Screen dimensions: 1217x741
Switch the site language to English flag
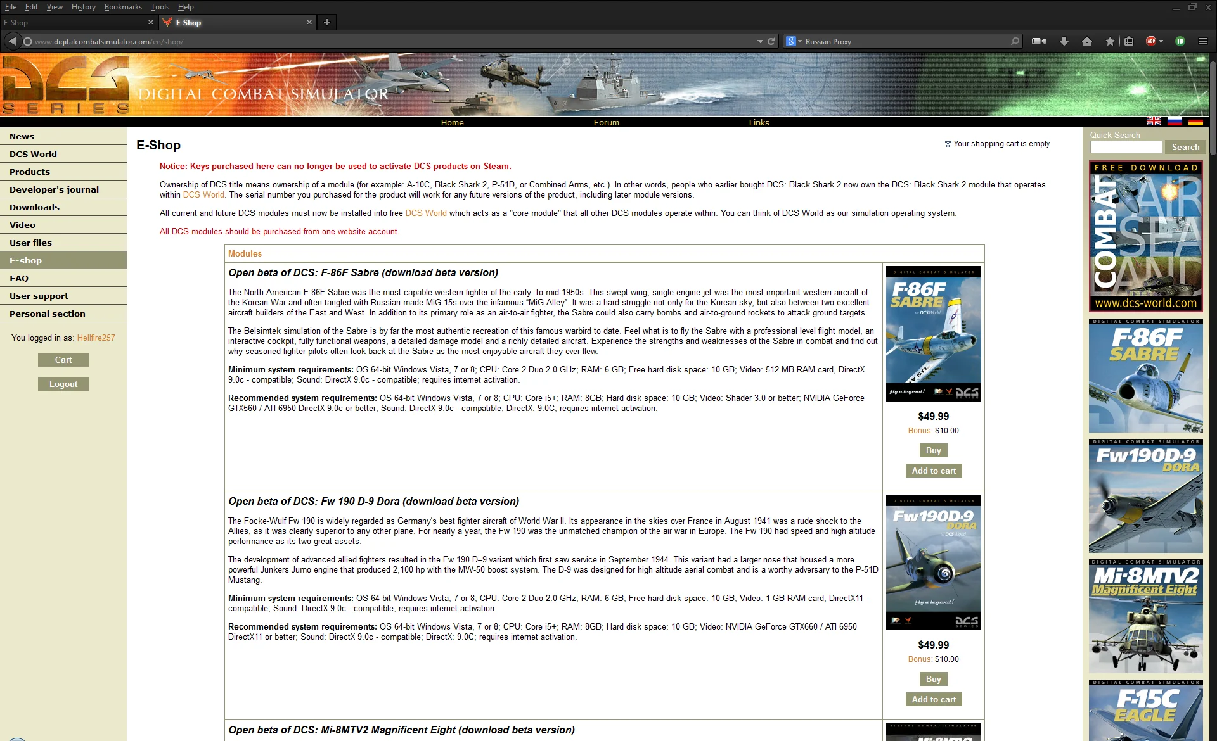(1154, 121)
